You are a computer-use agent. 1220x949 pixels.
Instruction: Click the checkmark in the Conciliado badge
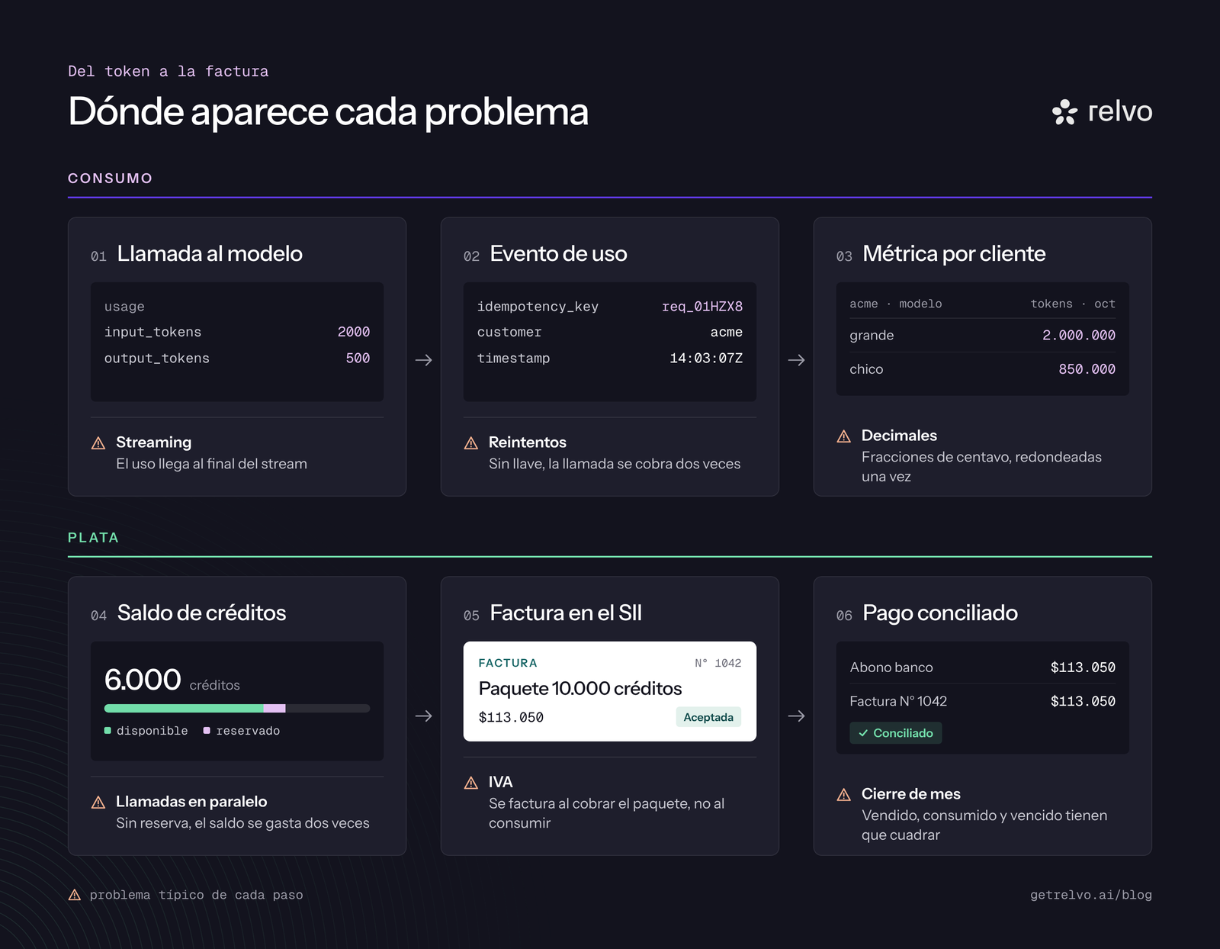pyautogui.click(x=863, y=733)
